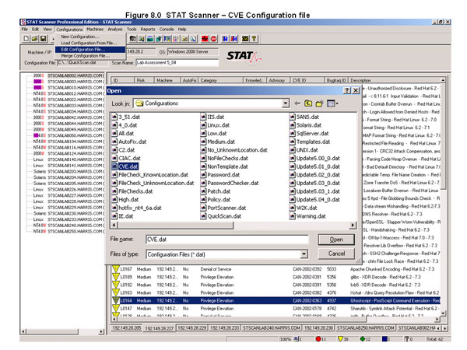Click the Scan Name input field

pos(177,62)
